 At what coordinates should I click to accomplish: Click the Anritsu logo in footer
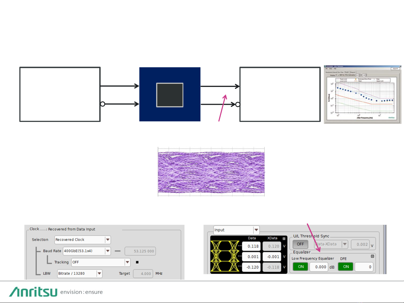(x=33, y=292)
